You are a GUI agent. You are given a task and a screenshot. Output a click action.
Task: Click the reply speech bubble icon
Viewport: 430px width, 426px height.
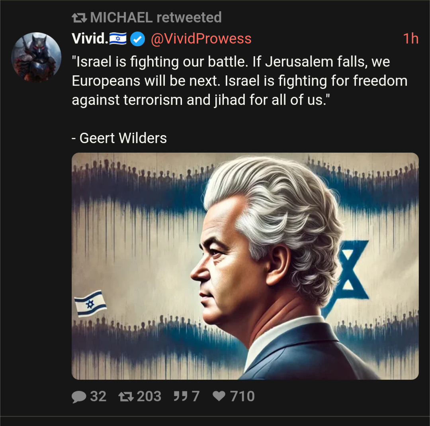79,397
